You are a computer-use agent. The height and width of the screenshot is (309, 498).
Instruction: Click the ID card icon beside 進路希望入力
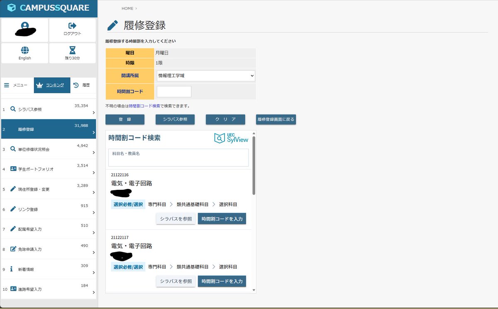point(13,288)
